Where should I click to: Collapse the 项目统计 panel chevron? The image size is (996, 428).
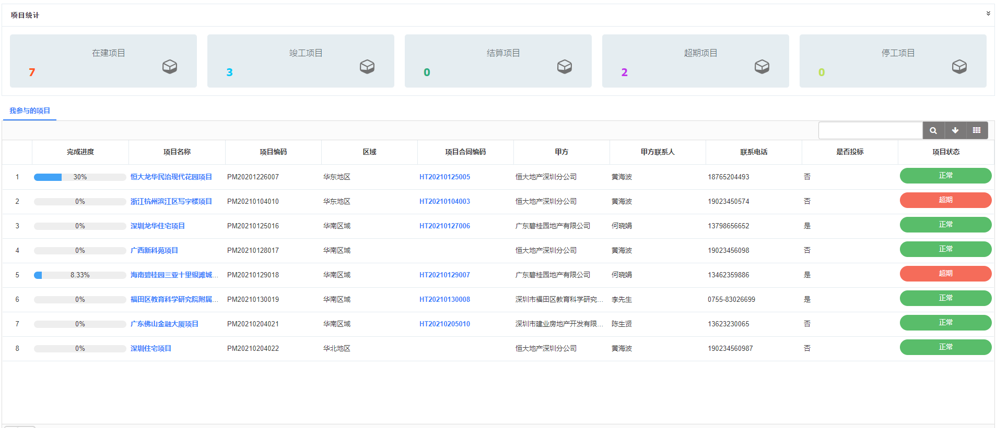click(x=988, y=14)
